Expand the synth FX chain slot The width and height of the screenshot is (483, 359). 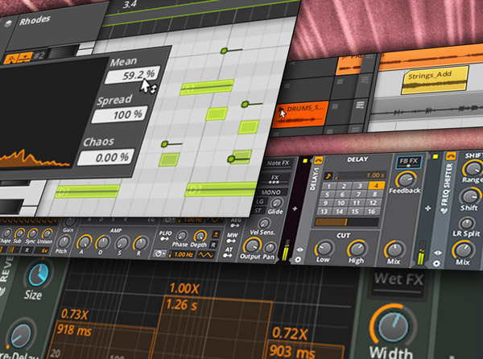[275, 179]
